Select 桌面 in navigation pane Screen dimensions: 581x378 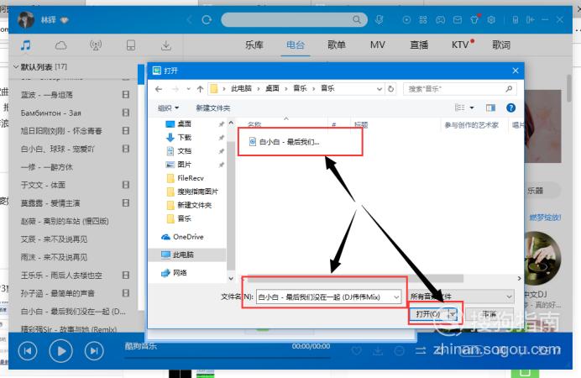click(184, 123)
